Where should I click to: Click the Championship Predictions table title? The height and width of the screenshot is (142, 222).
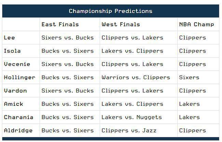tap(110, 11)
